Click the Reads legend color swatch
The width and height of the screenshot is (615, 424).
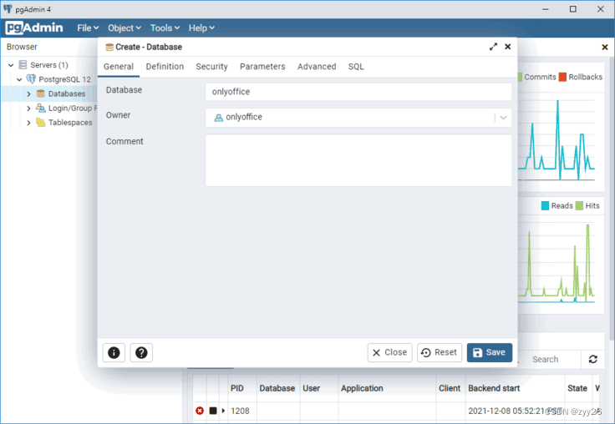click(545, 205)
